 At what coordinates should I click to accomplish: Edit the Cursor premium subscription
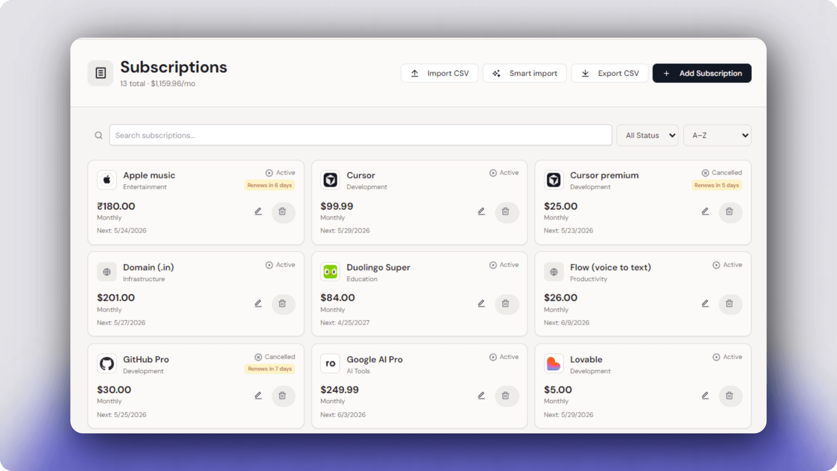pyautogui.click(x=705, y=212)
